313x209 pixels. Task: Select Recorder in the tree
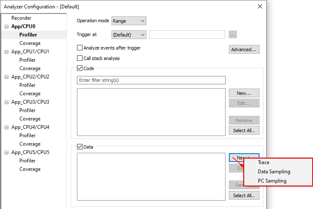(21, 18)
